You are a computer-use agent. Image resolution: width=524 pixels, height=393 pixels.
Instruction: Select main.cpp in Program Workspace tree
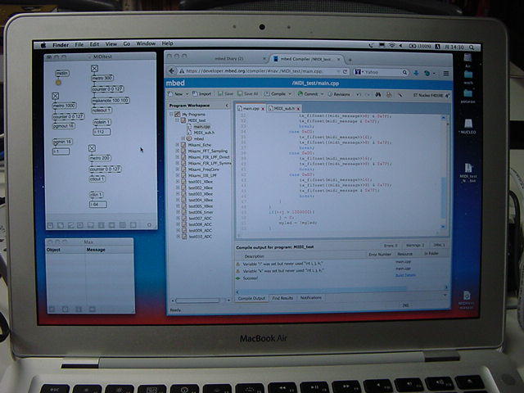click(202, 127)
